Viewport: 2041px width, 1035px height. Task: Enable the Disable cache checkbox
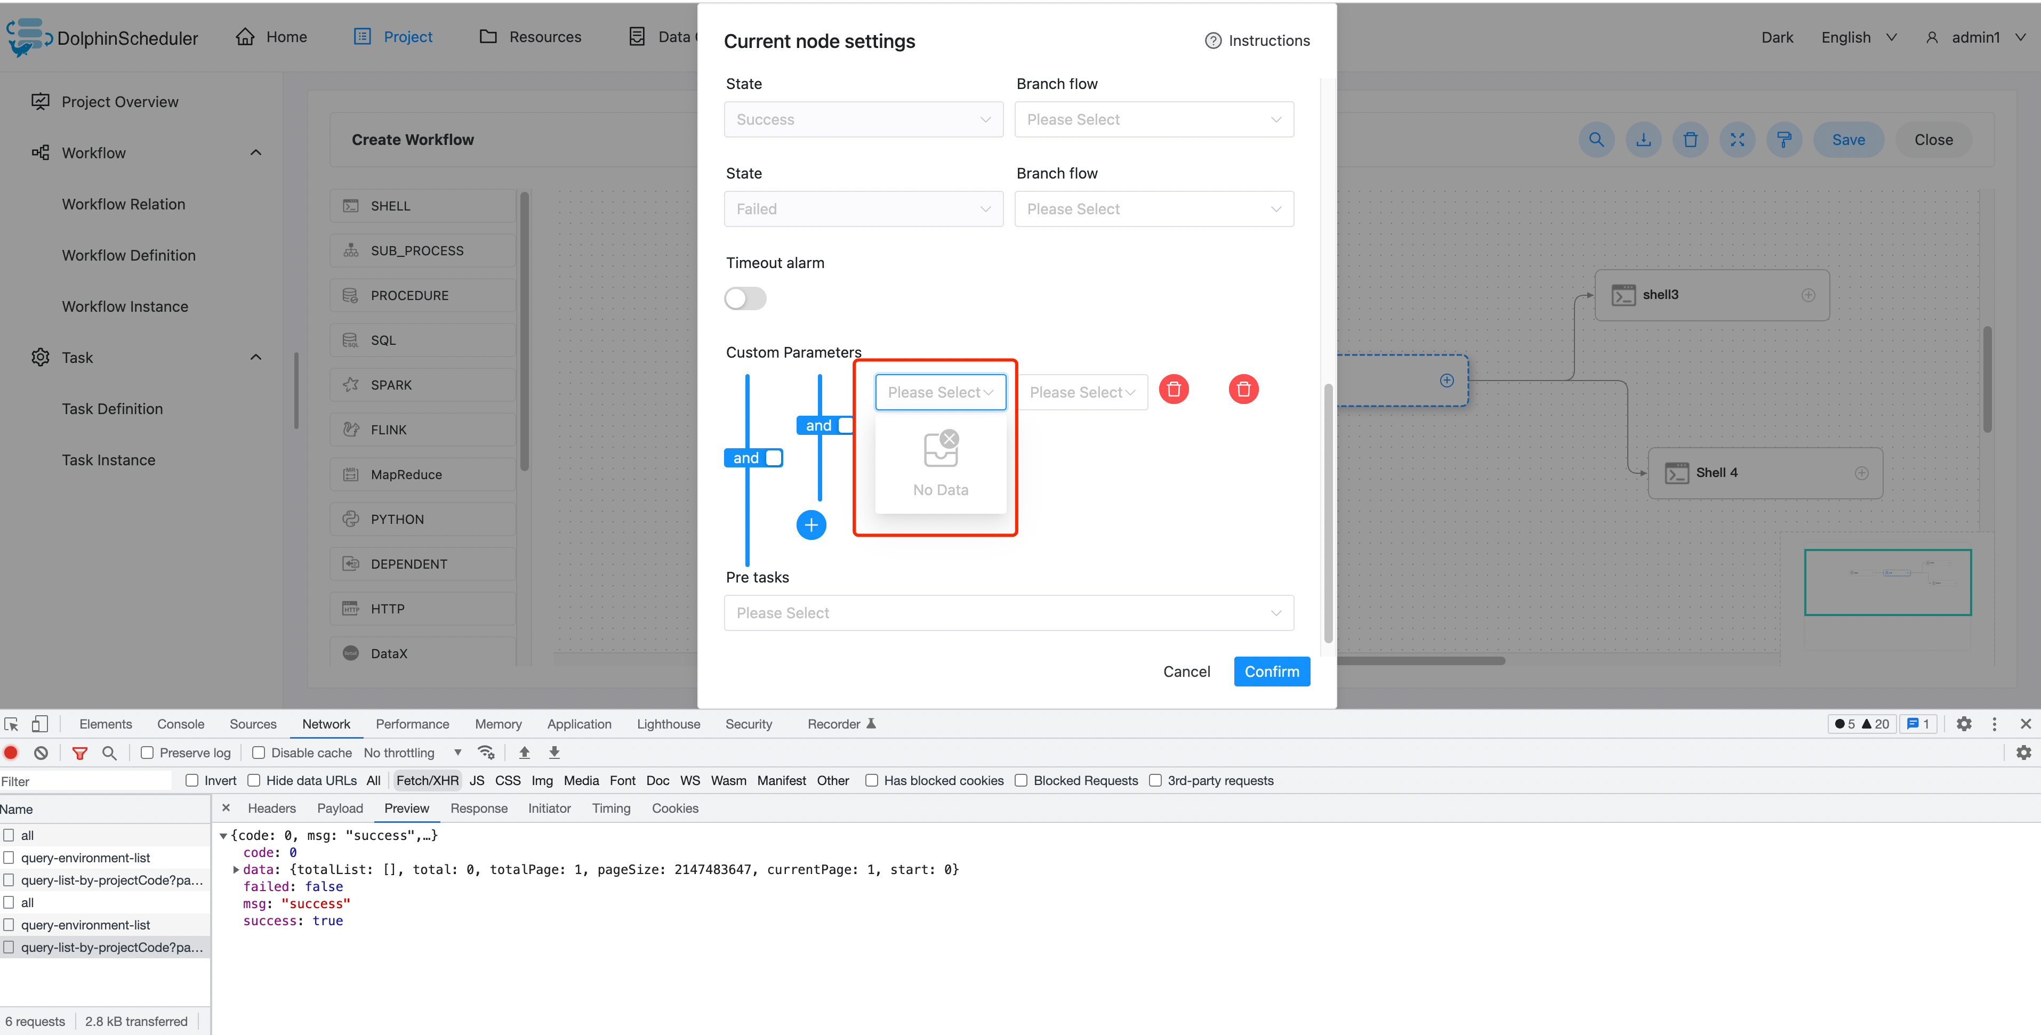[258, 753]
